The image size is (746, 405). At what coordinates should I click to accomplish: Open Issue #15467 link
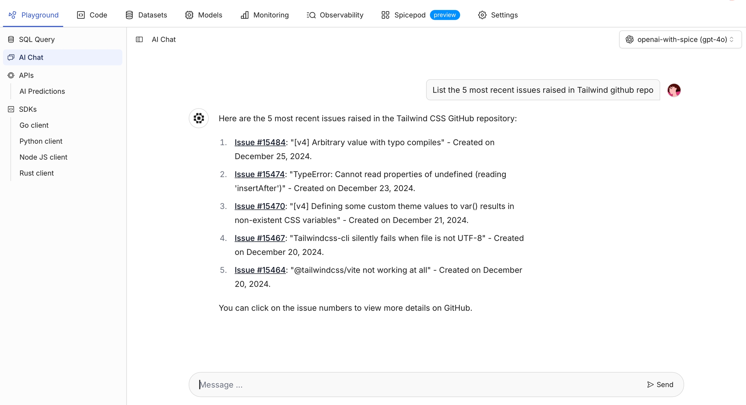coord(260,238)
